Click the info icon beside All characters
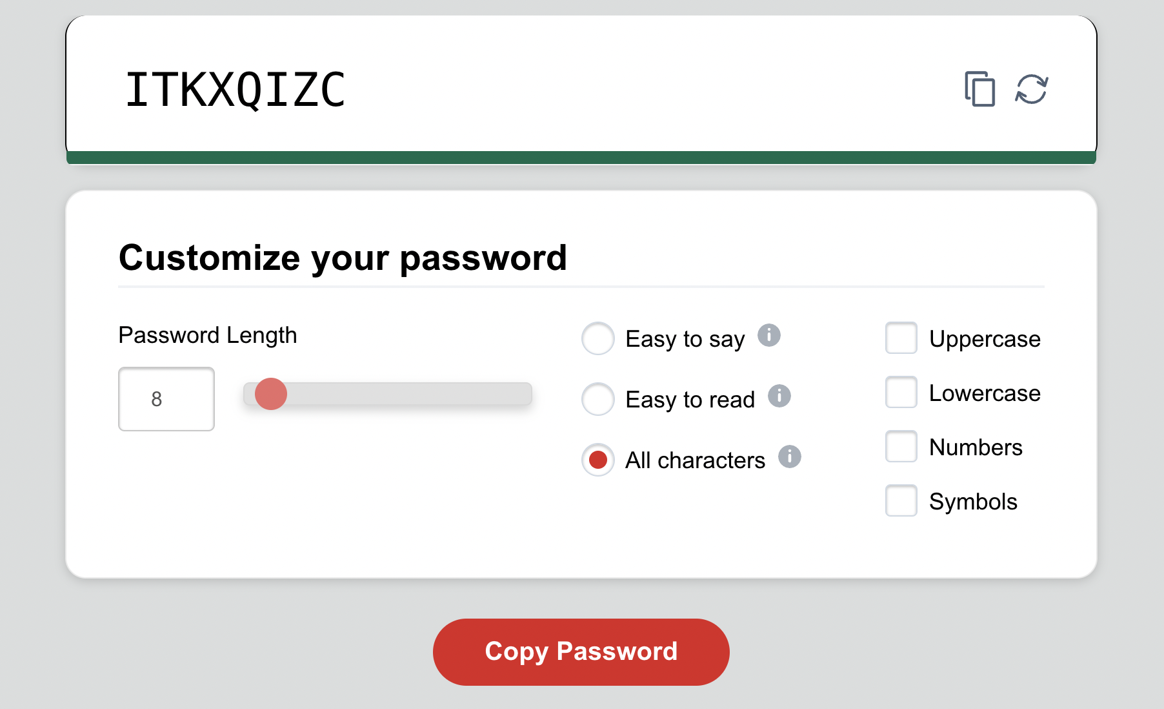Image resolution: width=1164 pixels, height=709 pixels. pos(789,457)
